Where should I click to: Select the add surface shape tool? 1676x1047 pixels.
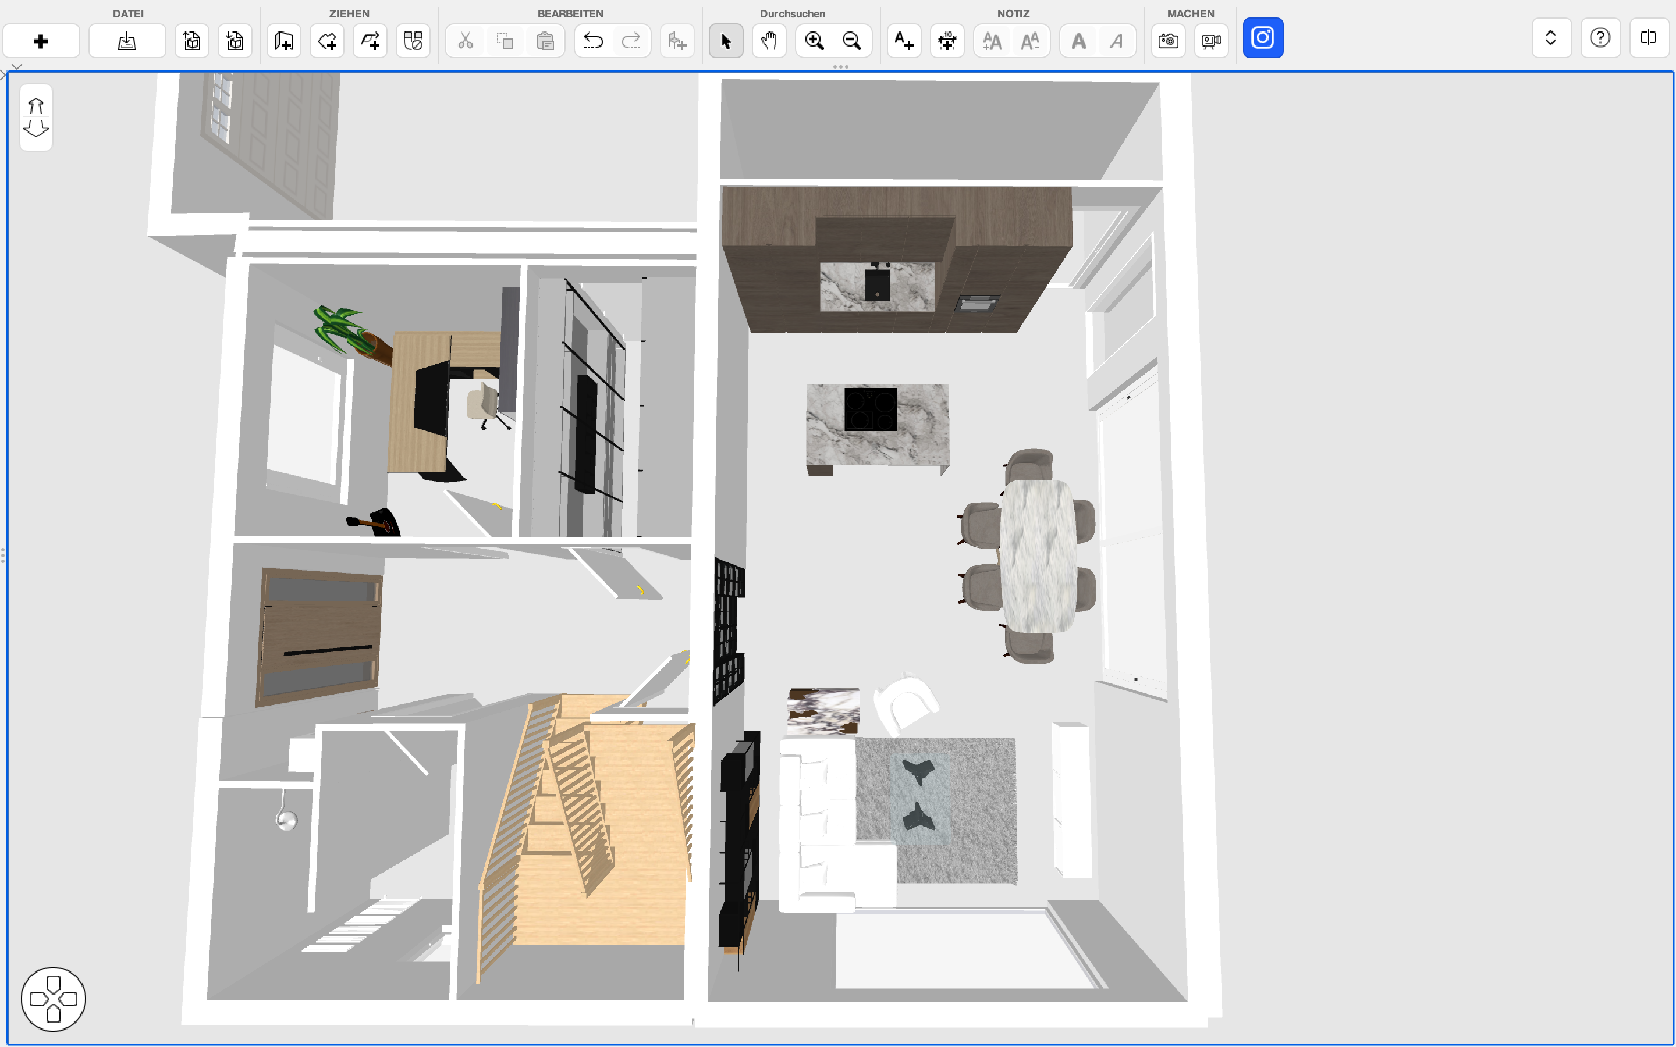coord(327,41)
